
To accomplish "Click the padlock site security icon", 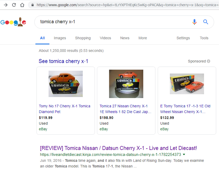I will (33, 5).
